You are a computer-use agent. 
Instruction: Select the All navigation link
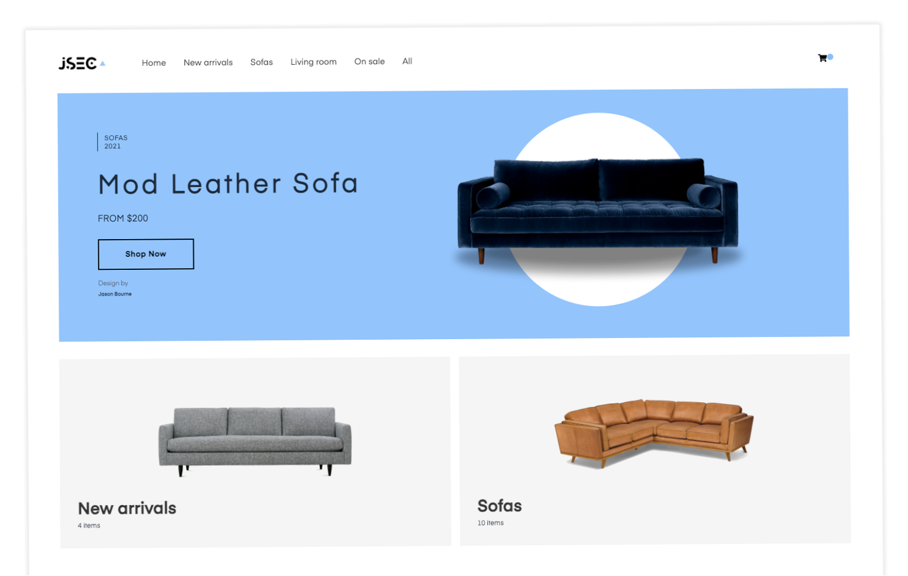click(x=407, y=61)
